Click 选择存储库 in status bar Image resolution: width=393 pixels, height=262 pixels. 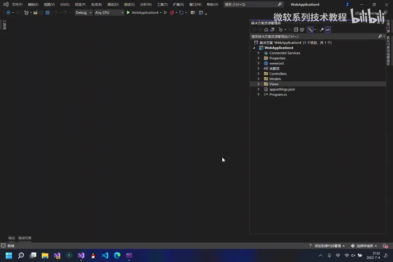[x=364, y=246]
